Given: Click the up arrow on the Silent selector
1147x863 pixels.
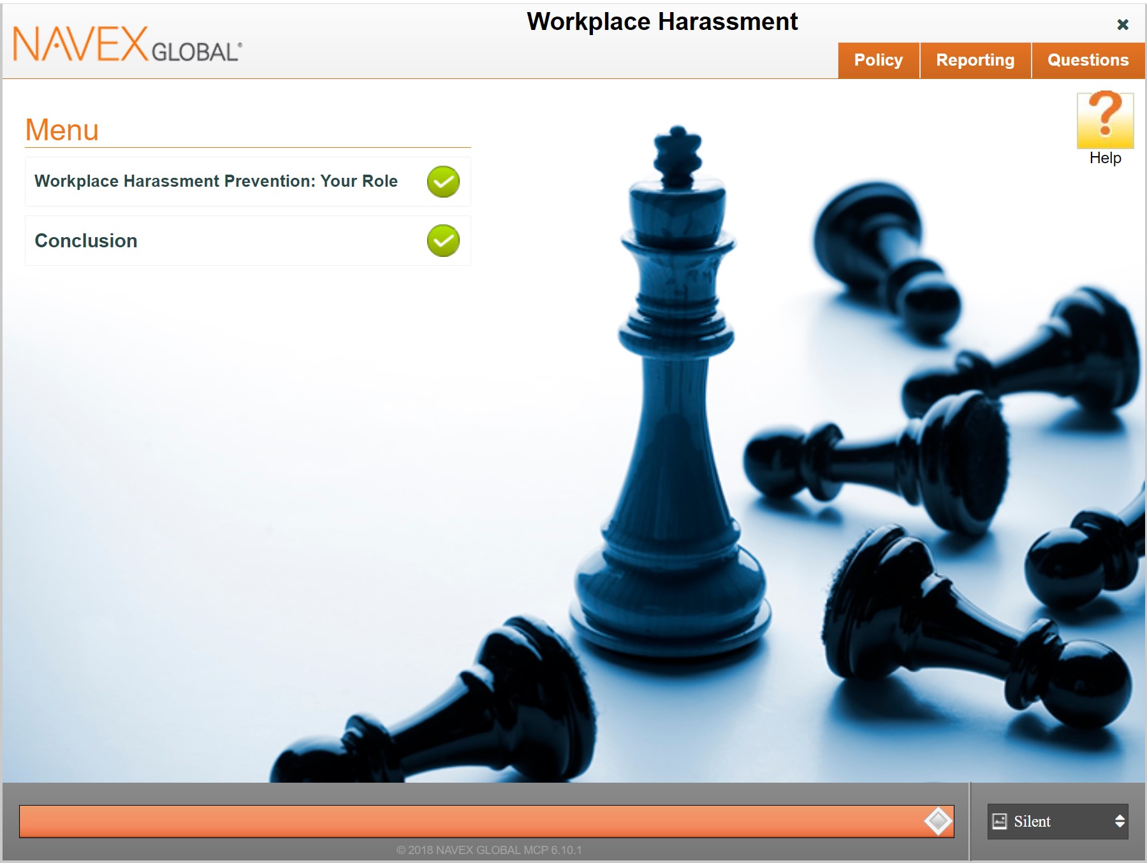Looking at the screenshot, I should point(1119,817).
